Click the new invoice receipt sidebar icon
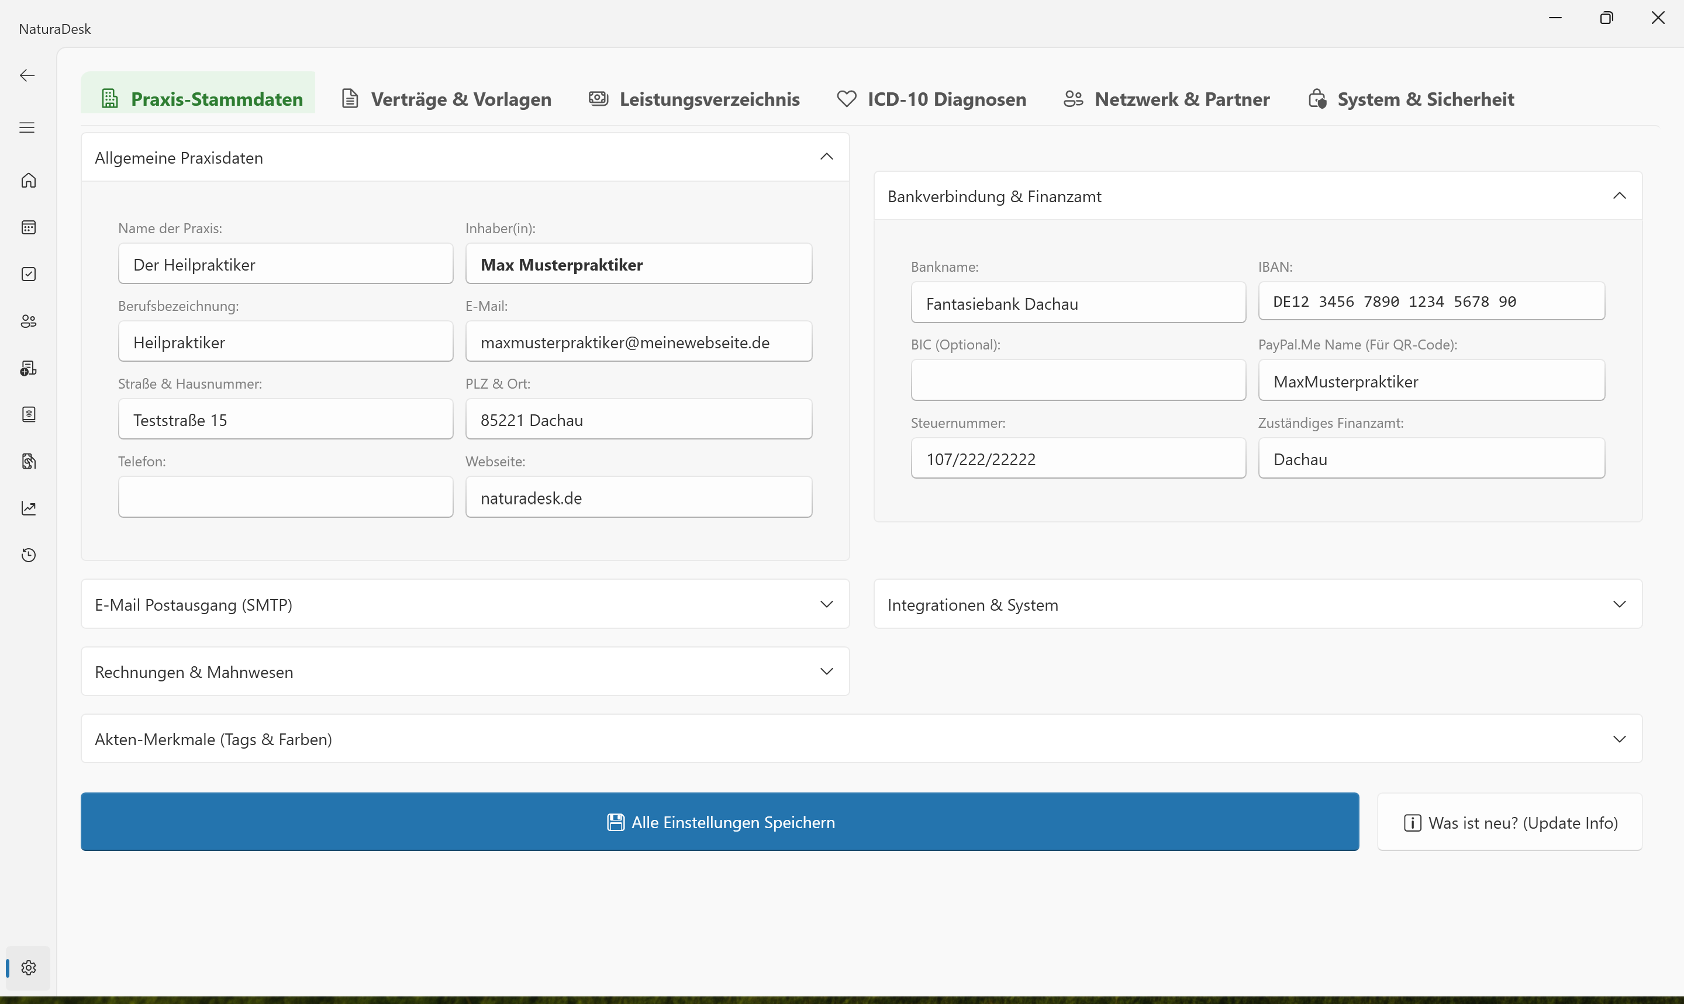This screenshot has width=1684, height=1004. tap(29, 368)
